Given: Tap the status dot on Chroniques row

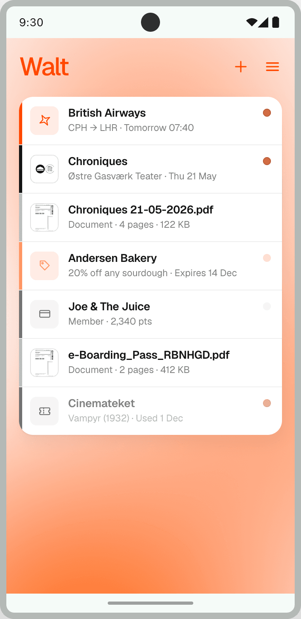Looking at the screenshot, I should [267, 161].
